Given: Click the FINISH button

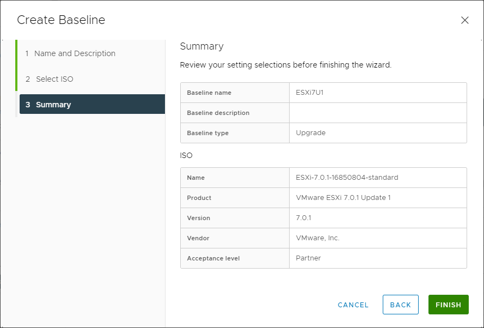Looking at the screenshot, I should [448, 305].
